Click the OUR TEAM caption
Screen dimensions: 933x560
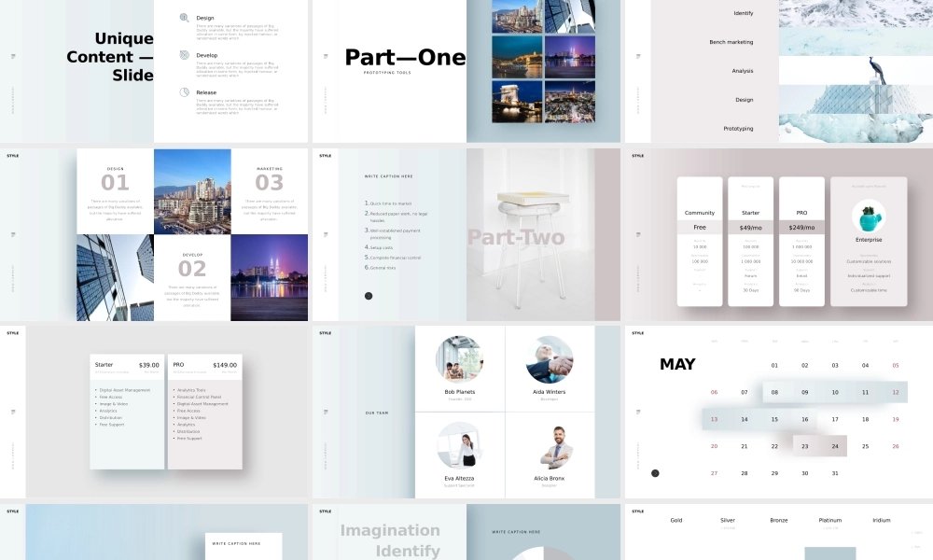pyautogui.click(x=377, y=413)
